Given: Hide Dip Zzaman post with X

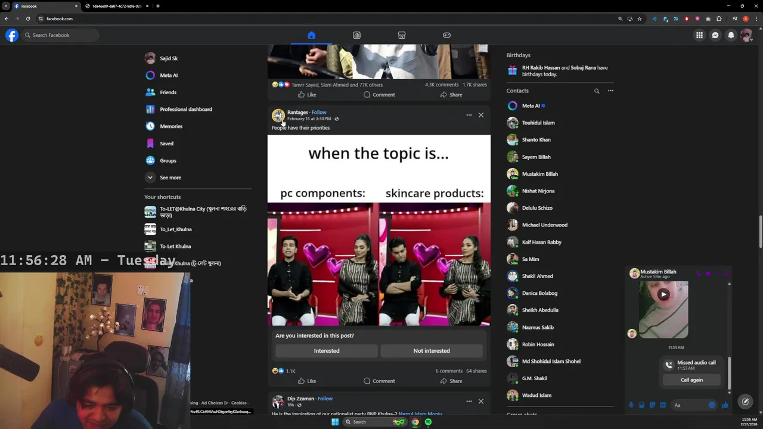Looking at the screenshot, I should pos(481,401).
